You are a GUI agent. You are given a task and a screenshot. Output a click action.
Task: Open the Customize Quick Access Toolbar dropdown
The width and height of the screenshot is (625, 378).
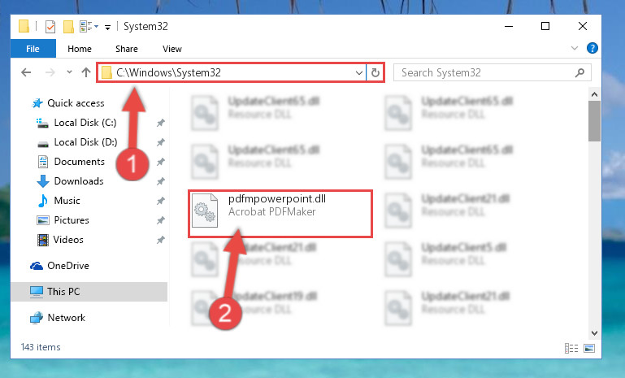[107, 27]
